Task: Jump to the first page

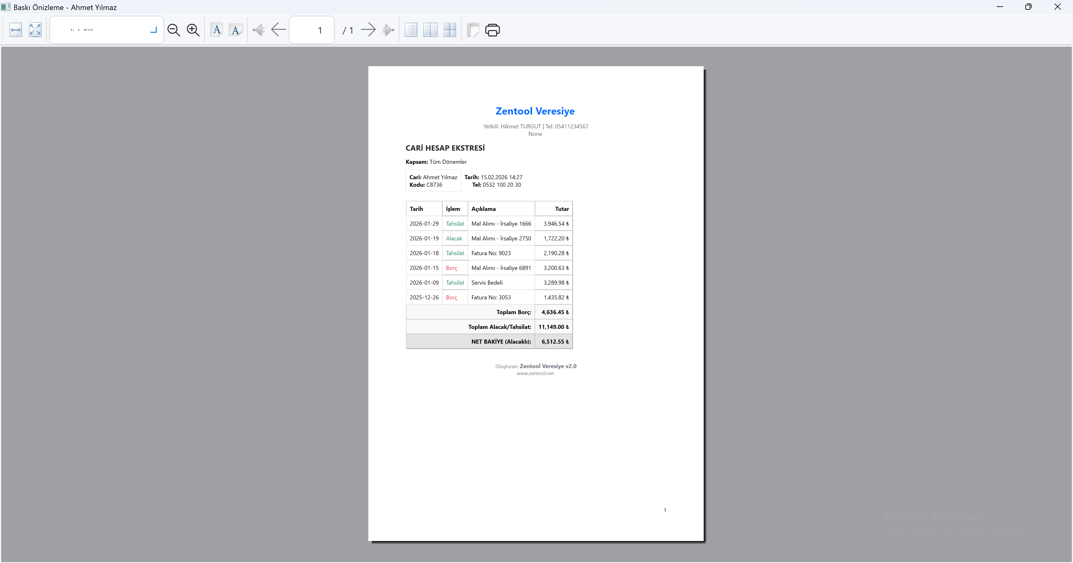Action: (x=259, y=30)
